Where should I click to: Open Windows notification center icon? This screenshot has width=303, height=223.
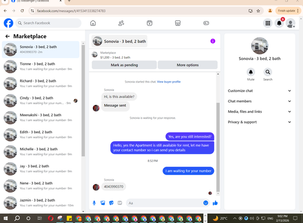[x=295, y=218]
